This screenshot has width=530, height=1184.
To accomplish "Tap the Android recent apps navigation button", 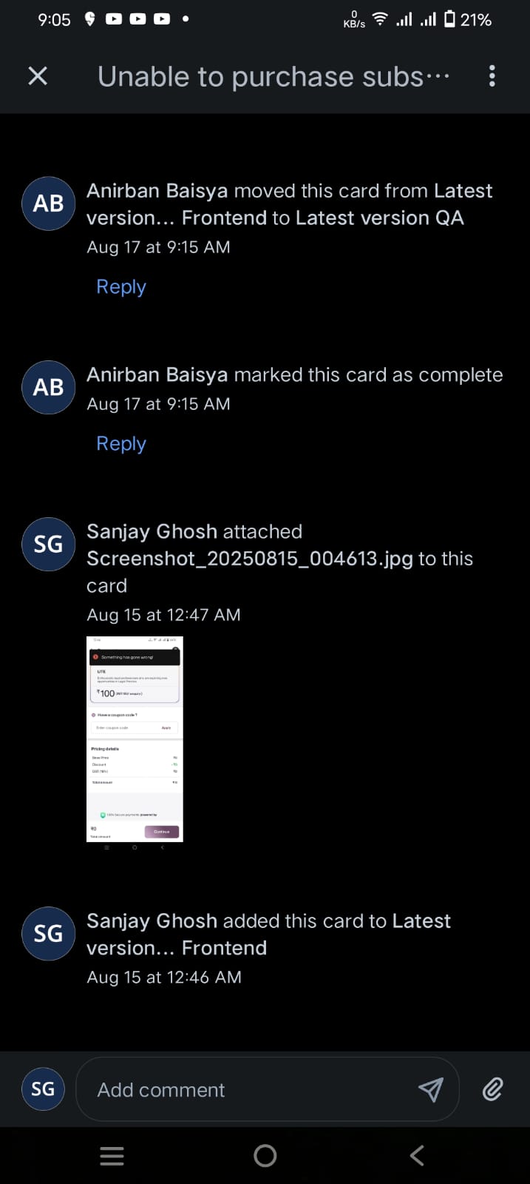I will (112, 1156).
